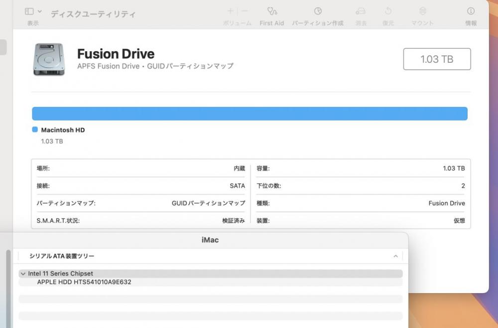Open the display options dropdown arrow
The width and height of the screenshot is (498, 328).
point(40,11)
